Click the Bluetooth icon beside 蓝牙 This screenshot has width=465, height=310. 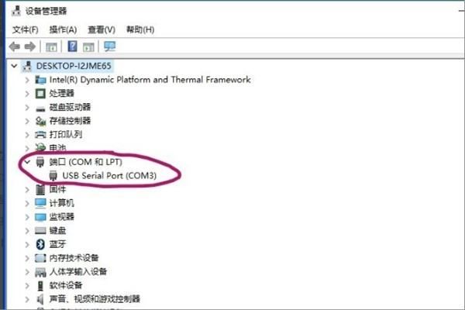coord(40,244)
